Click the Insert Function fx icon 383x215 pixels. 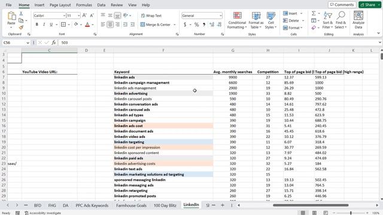click(53, 42)
